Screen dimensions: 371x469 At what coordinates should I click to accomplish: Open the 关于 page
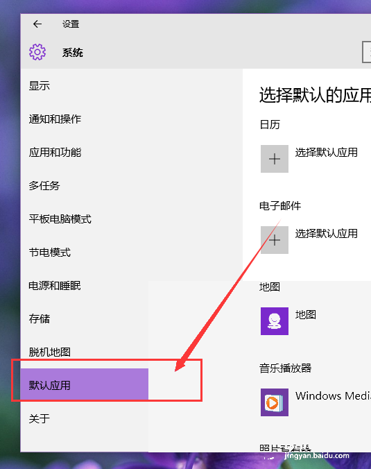[39, 418]
